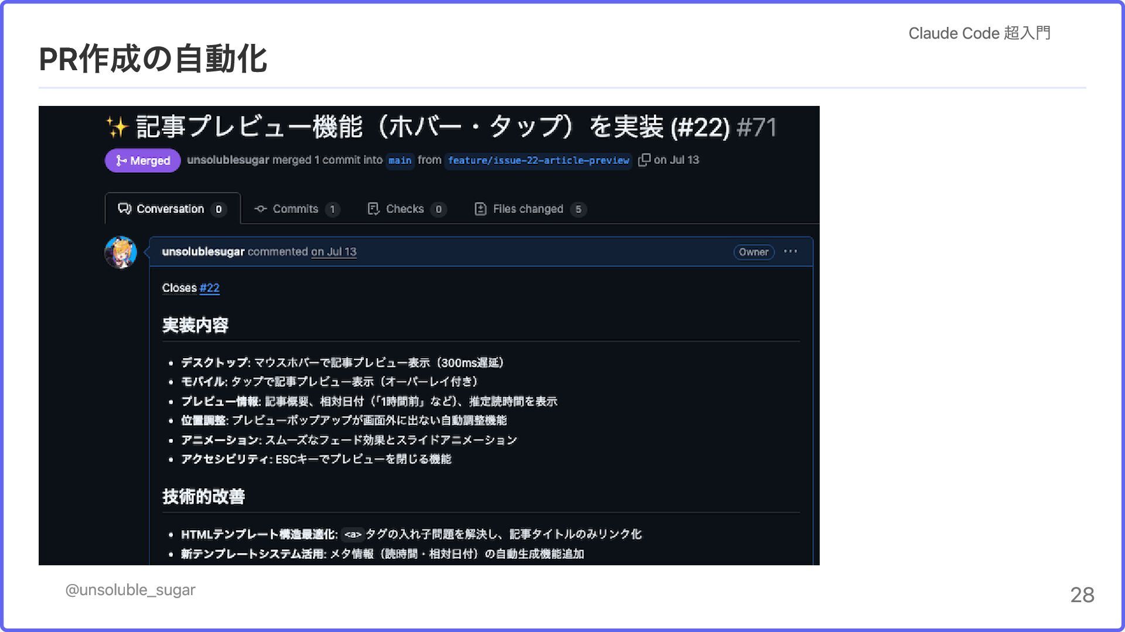Click the Owner badge label
This screenshot has width=1125, height=632.
(x=754, y=252)
